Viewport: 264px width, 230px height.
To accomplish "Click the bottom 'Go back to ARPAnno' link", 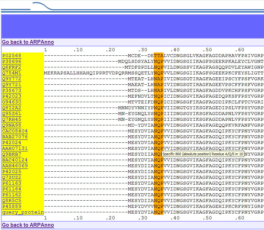I will (x=28, y=225).
